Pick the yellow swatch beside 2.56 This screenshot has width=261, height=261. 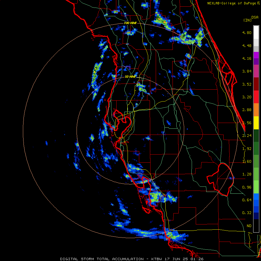click(256, 123)
